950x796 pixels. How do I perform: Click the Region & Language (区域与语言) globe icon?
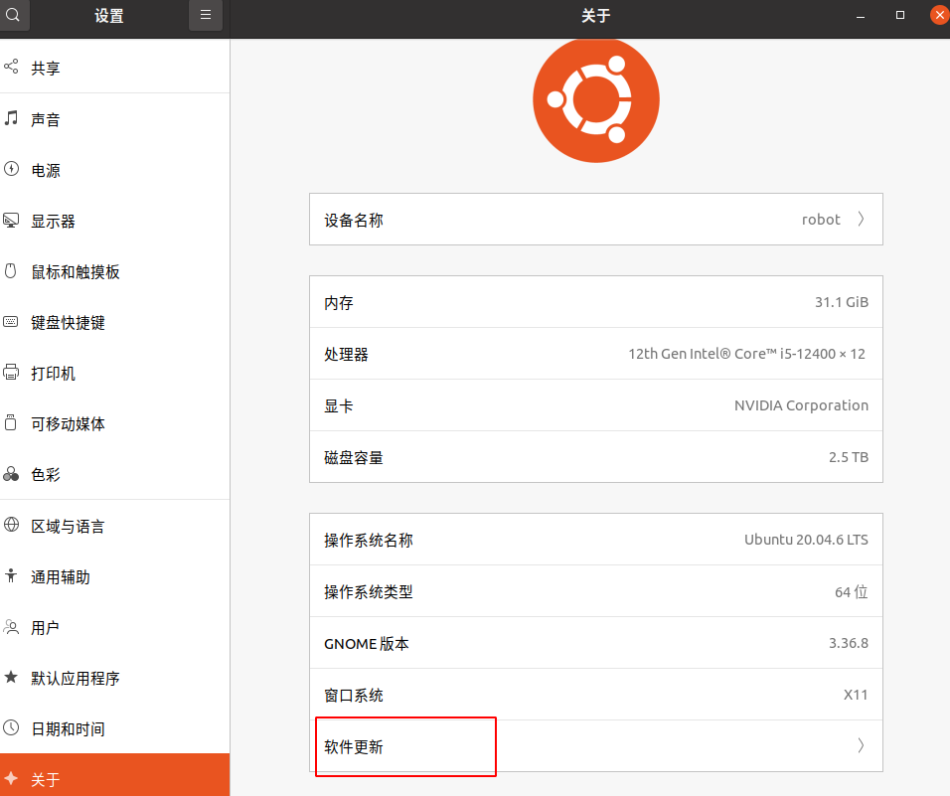click(x=12, y=525)
